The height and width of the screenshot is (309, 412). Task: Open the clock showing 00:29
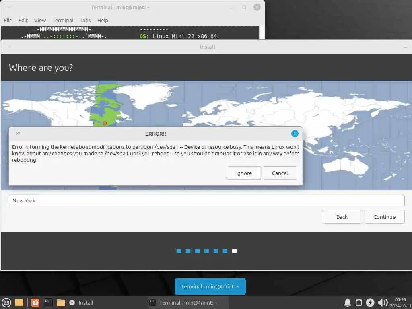400,303
